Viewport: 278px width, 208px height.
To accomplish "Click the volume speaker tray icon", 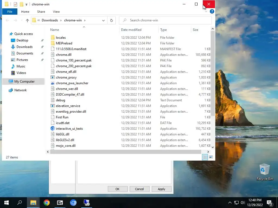I will coord(243,203).
